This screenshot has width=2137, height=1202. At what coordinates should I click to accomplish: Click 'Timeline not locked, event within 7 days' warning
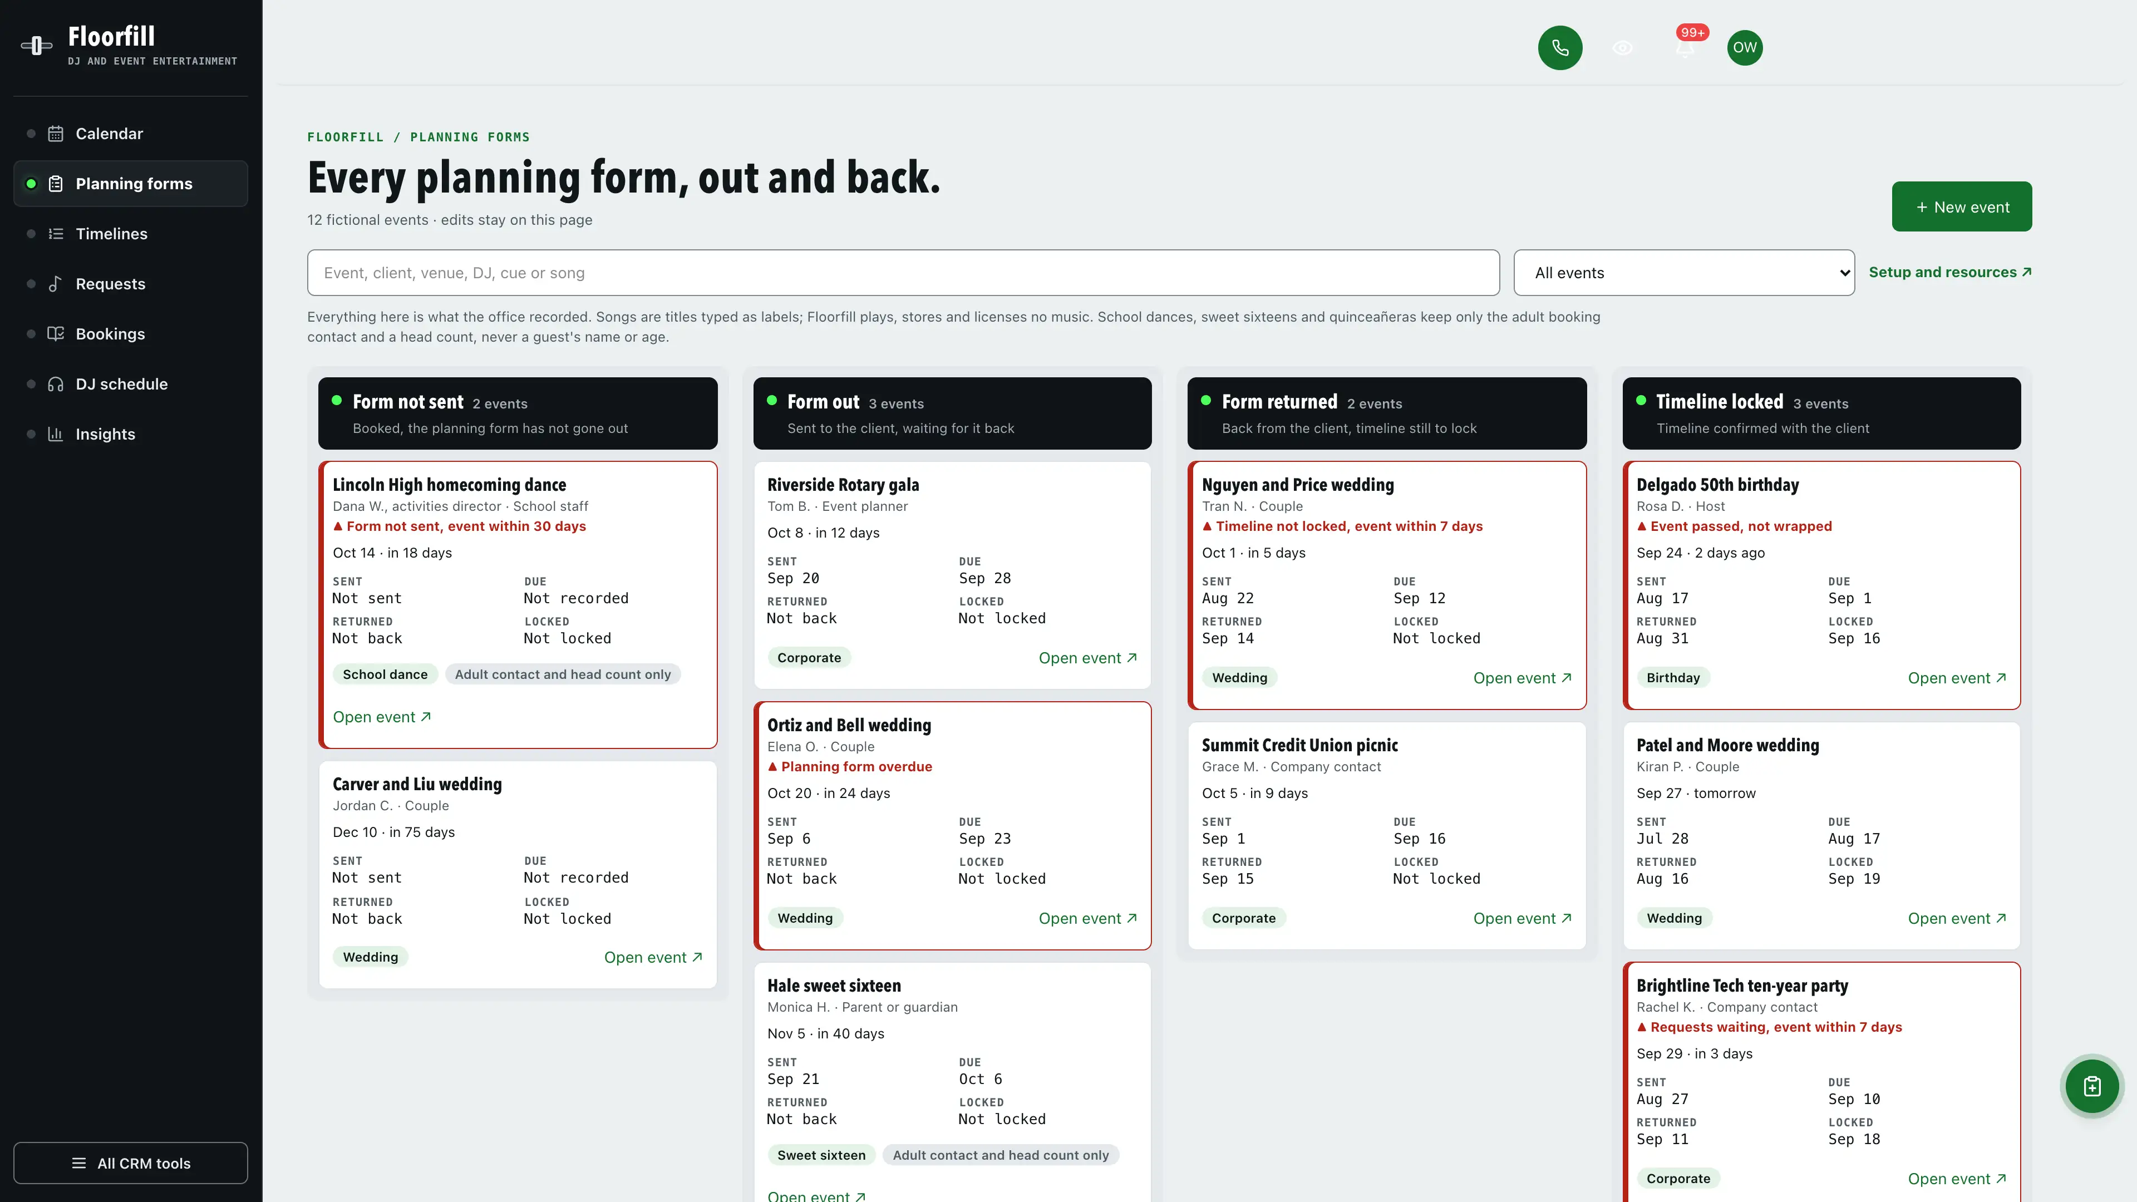coord(1342,526)
